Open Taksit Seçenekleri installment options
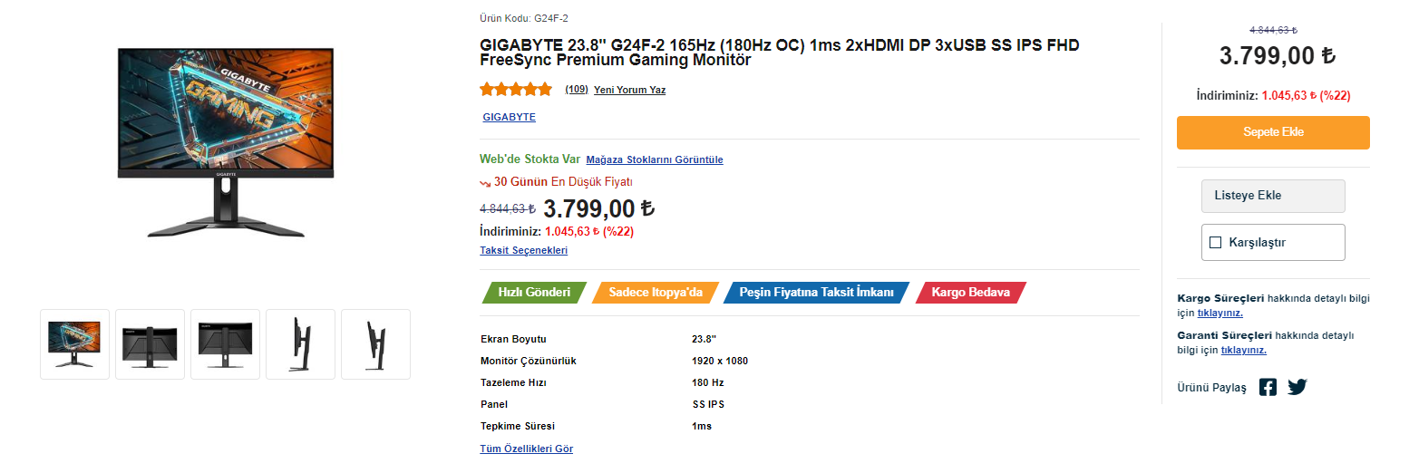Viewport: 1409px width, 473px height. [x=523, y=250]
